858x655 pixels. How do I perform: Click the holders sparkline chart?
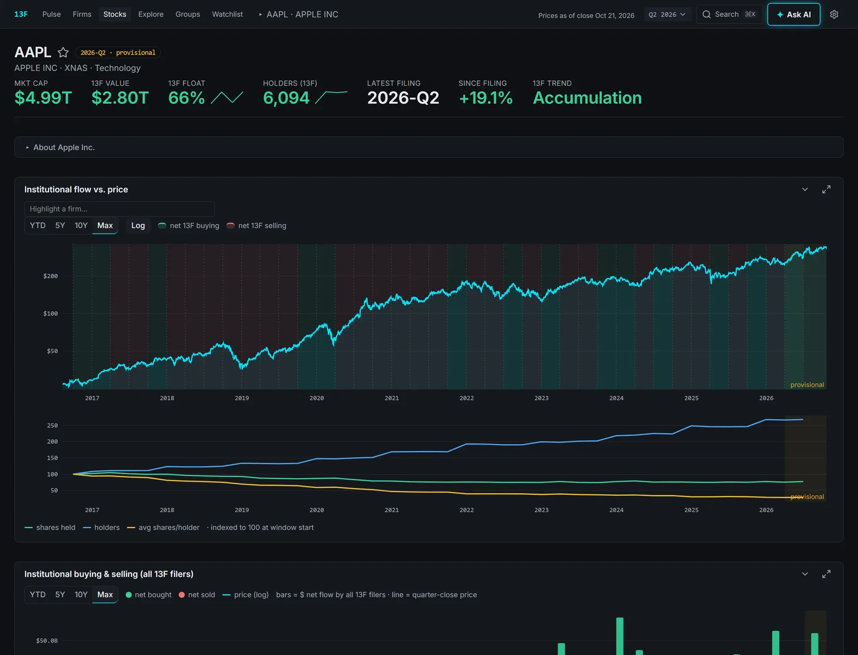[x=331, y=97]
